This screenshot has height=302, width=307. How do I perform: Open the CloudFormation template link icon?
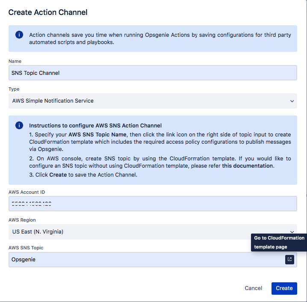pos(289,260)
